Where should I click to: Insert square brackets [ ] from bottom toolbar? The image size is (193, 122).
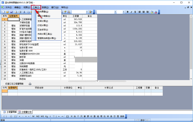tap(15, 116)
